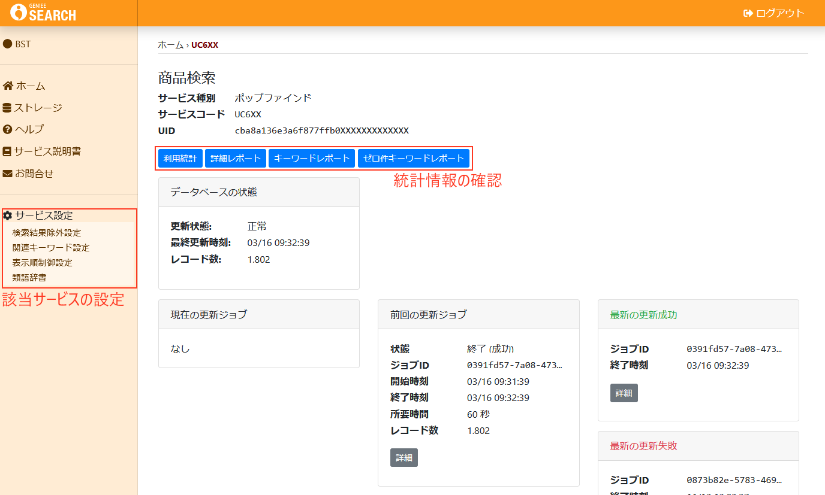Image resolution: width=825 pixels, height=495 pixels.
Task: Click the storage database icon
Action: (x=7, y=108)
